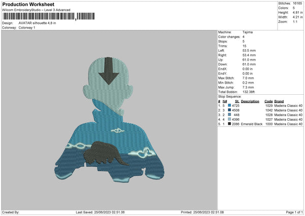The image size is (305, 216).
Task: Click the Avatar silhouette embroidery preview
Action: 109,120
